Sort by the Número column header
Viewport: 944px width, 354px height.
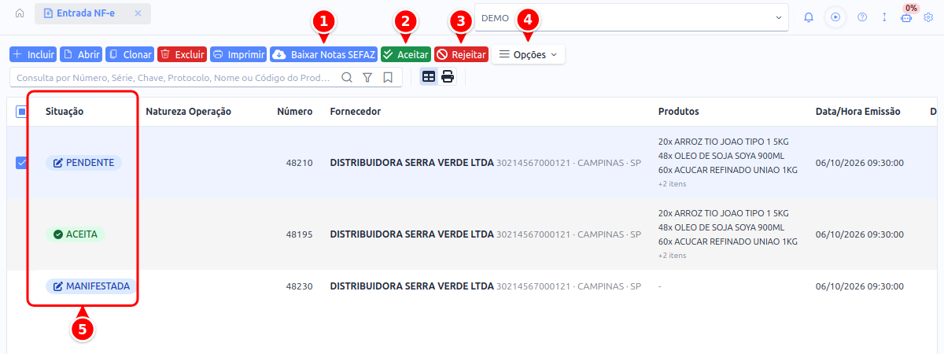[x=295, y=112]
